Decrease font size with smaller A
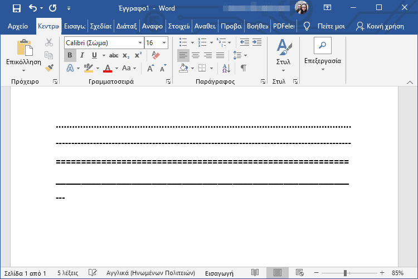 pyautogui.click(x=163, y=68)
